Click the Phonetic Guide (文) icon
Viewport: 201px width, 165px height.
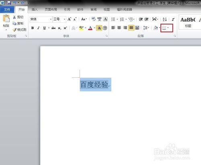(x=99, y=19)
